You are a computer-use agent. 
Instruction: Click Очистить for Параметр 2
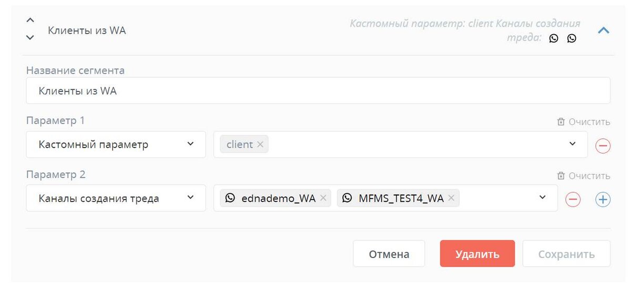[584, 176]
